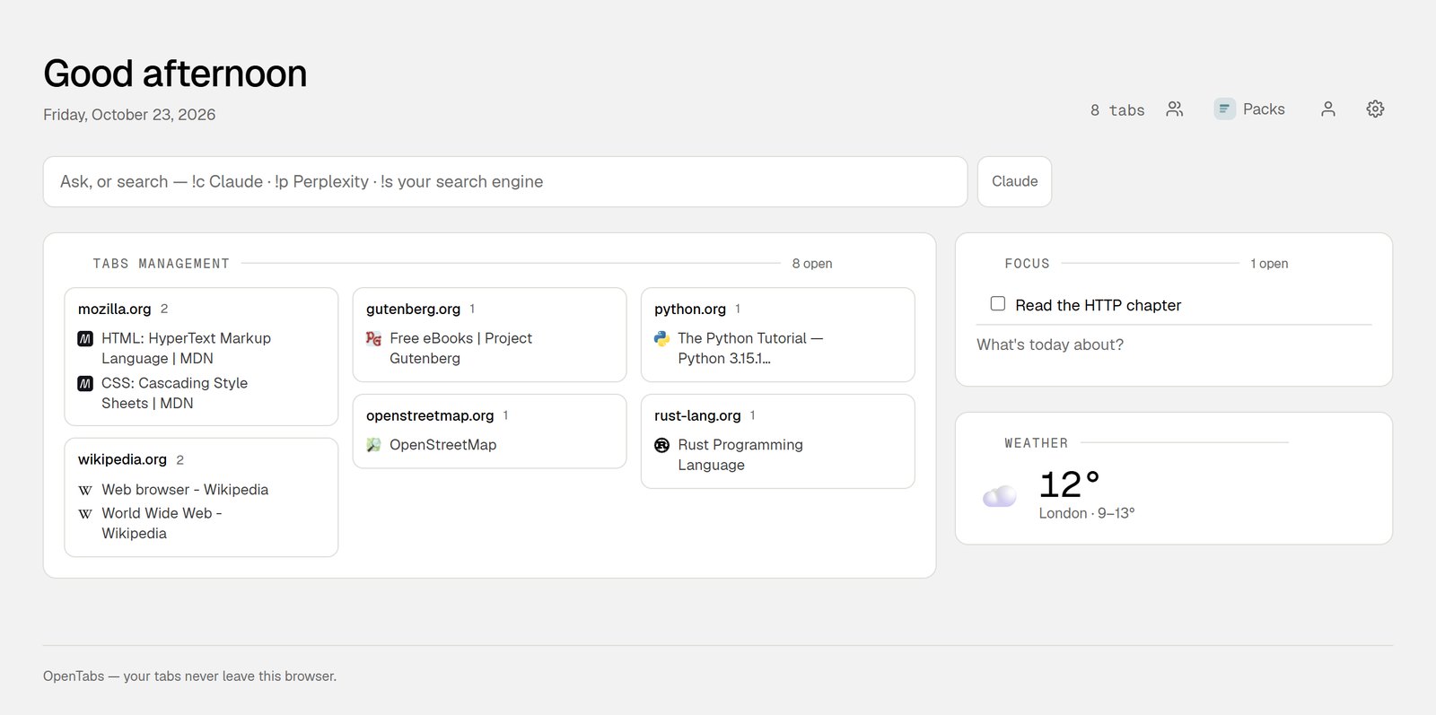Click the Read the HTTP chapter text
This screenshot has height=715, width=1436.
point(1098,305)
